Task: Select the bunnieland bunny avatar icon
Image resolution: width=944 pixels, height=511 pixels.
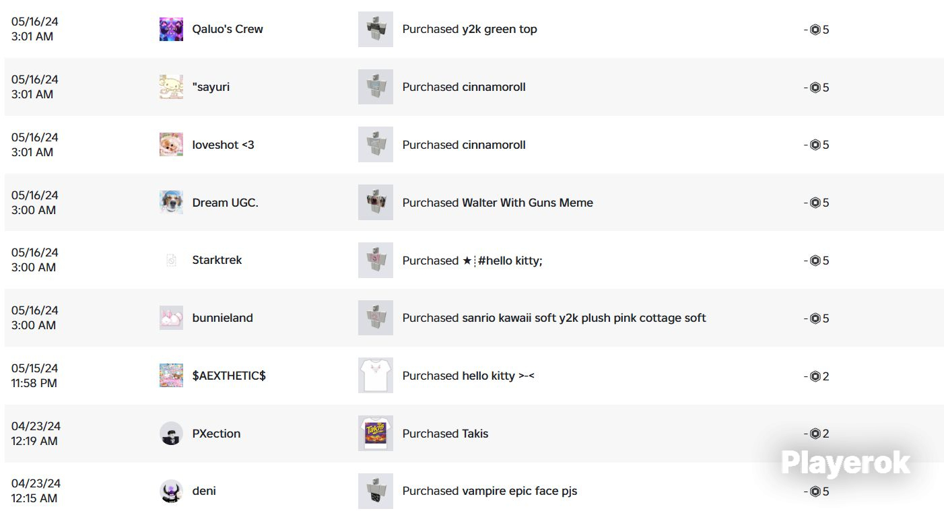Action: coord(171,318)
